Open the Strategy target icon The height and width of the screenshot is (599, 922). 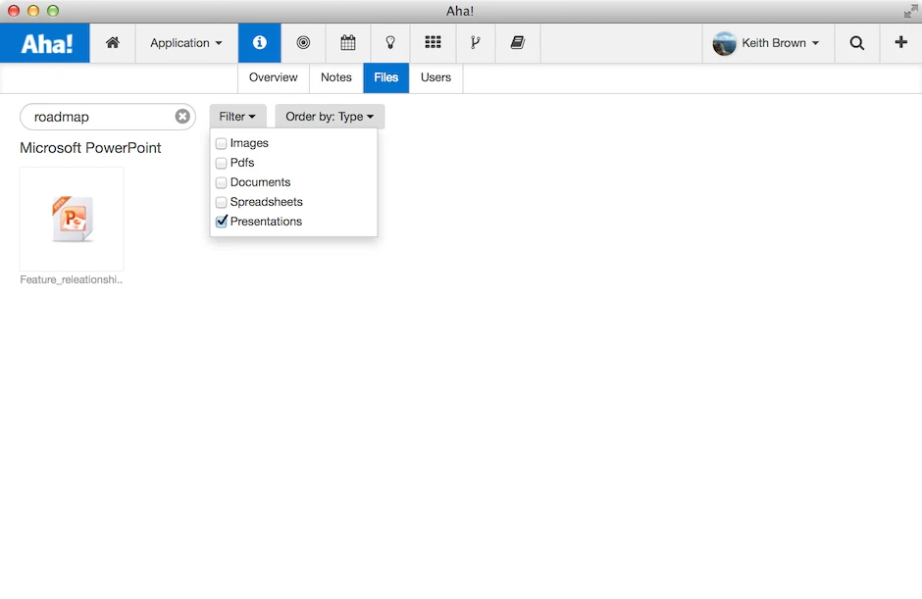coord(303,42)
